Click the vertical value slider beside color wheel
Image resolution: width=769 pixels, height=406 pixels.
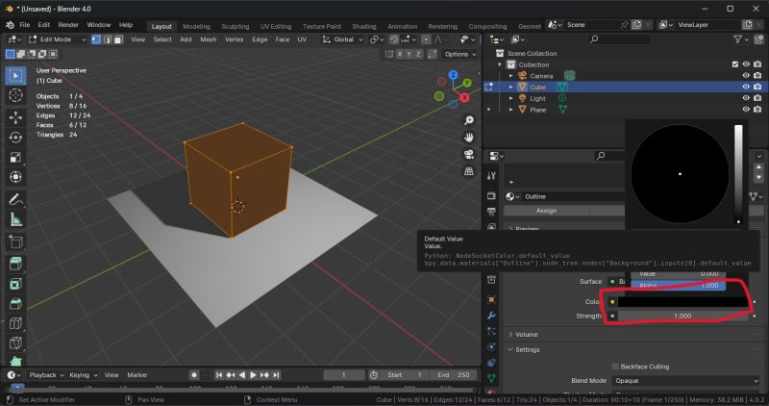(738, 174)
